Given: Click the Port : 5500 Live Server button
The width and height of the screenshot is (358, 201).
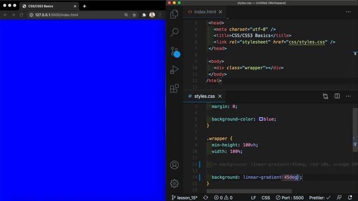Looking at the screenshot, I should point(290,198).
